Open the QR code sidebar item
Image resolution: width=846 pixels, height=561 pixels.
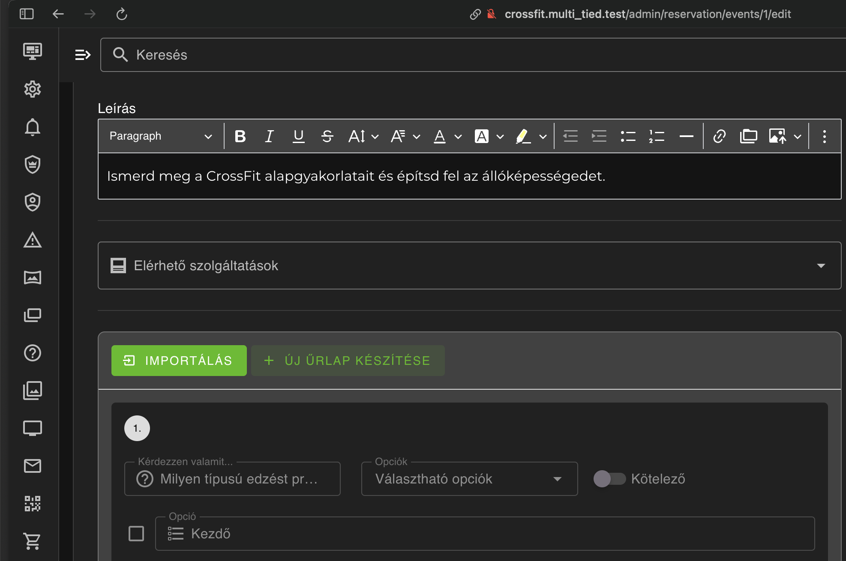33,504
